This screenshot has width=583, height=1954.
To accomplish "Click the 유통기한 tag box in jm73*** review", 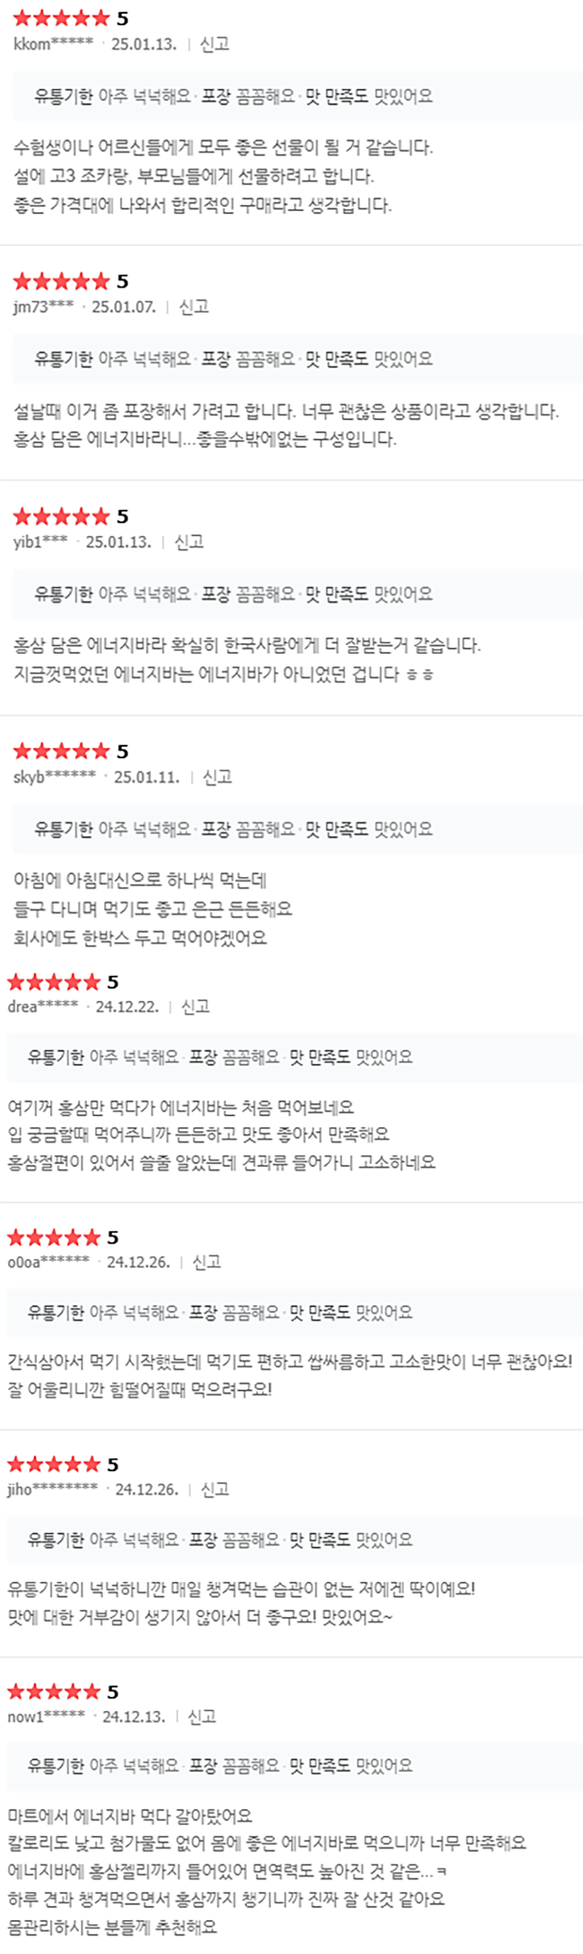I will (x=297, y=359).
